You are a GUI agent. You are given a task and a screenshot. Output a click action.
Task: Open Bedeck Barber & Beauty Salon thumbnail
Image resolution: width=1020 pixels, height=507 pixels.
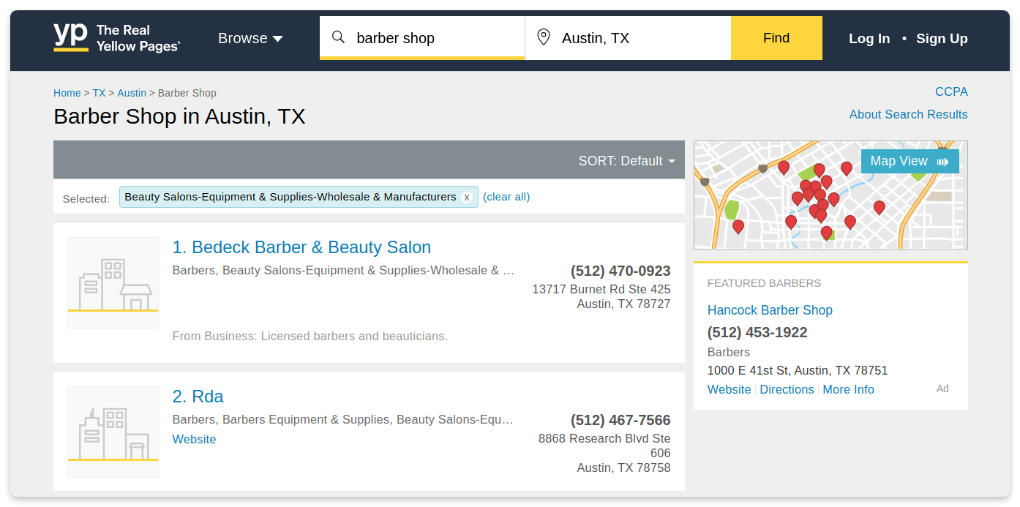(113, 282)
